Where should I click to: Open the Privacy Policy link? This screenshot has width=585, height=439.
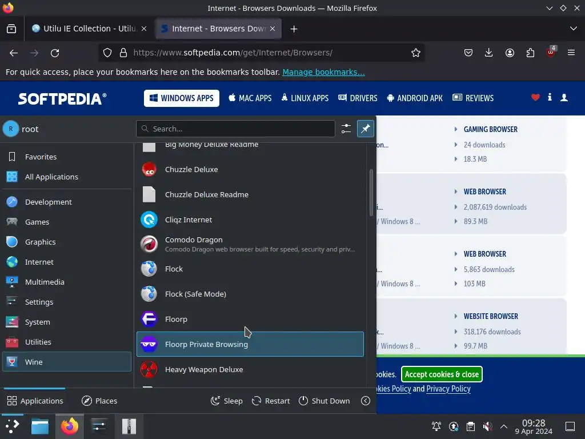[448, 389]
